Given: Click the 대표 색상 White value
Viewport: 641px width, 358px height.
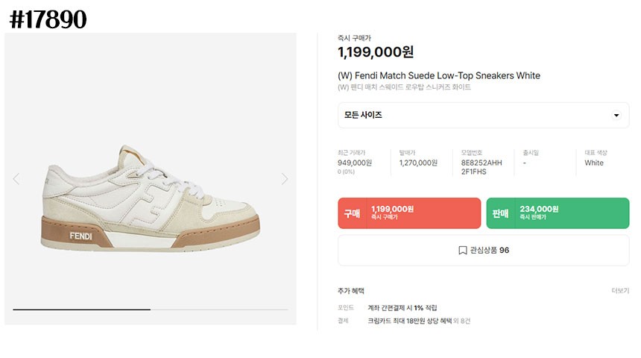Looking at the screenshot, I should (x=594, y=163).
